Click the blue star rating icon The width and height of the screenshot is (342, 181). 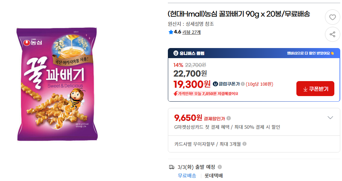171,32
